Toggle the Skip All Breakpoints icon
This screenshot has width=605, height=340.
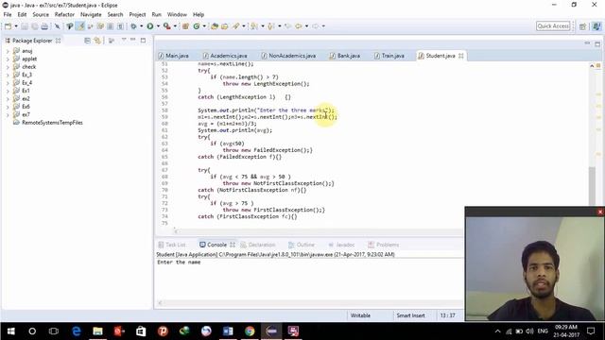pyautogui.click(x=57, y=26)
